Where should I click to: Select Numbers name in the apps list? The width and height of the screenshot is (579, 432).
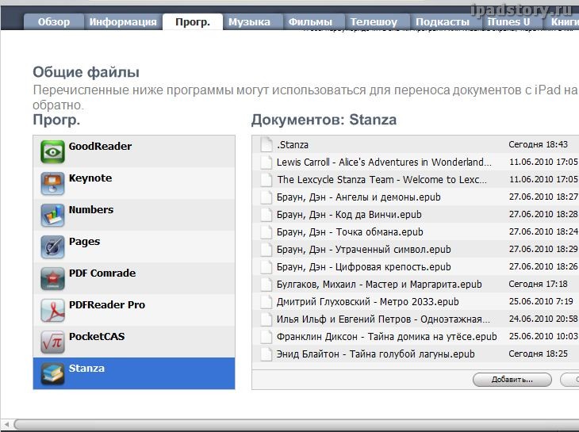tap(91, 210)
